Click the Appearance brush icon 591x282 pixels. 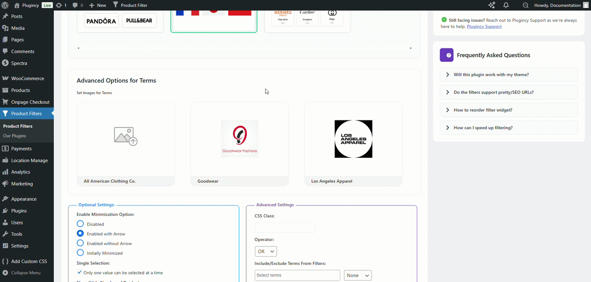click(x=5, y=199)
